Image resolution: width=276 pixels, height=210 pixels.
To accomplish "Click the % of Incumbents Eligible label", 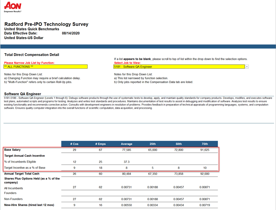I will (20, 162).
